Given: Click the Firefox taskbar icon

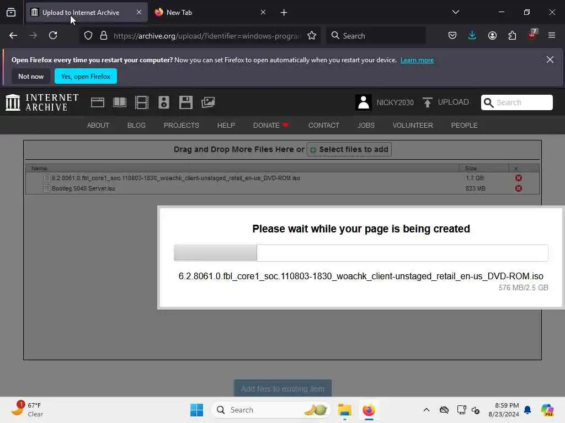Looking at the screenshot, I should point(369,410).
